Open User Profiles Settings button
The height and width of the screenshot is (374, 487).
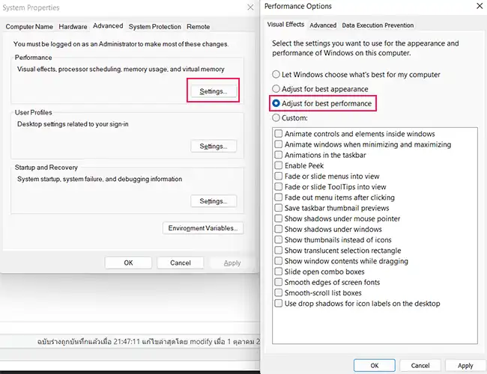[x=213, y=147]
